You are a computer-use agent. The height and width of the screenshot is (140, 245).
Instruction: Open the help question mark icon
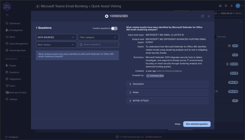pos(226,6)
